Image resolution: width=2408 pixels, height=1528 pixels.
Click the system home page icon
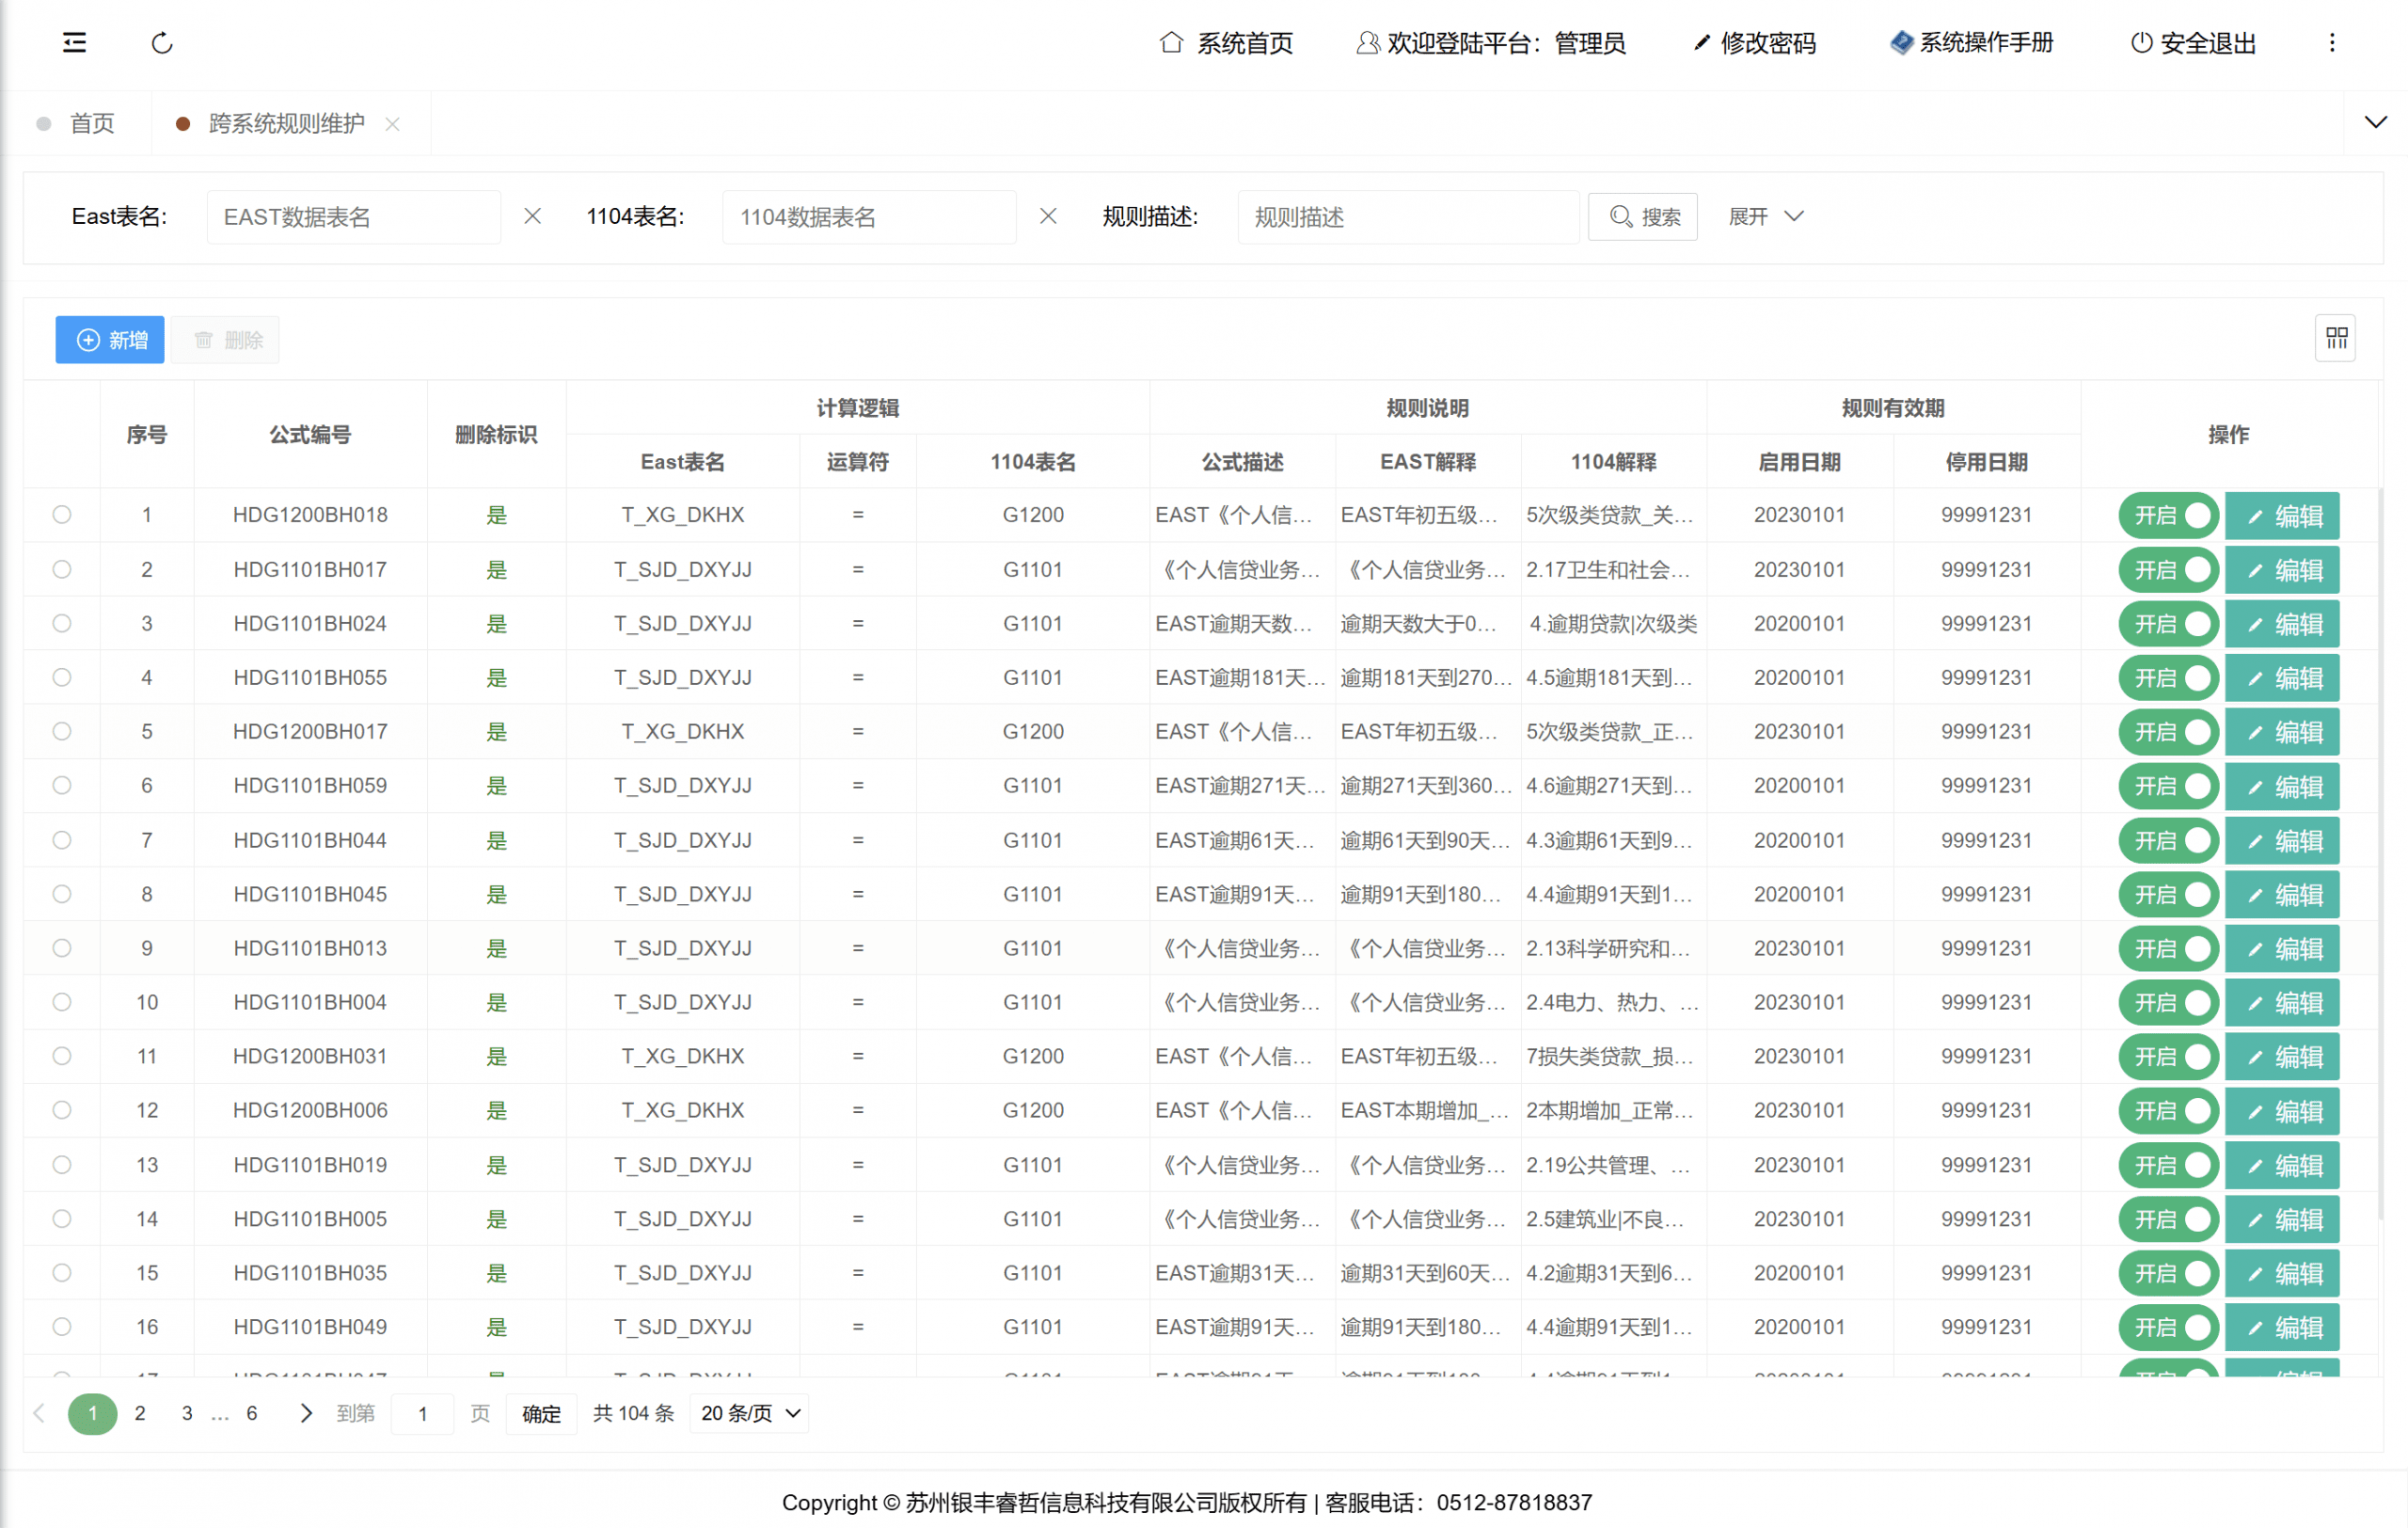(1171, 43)
